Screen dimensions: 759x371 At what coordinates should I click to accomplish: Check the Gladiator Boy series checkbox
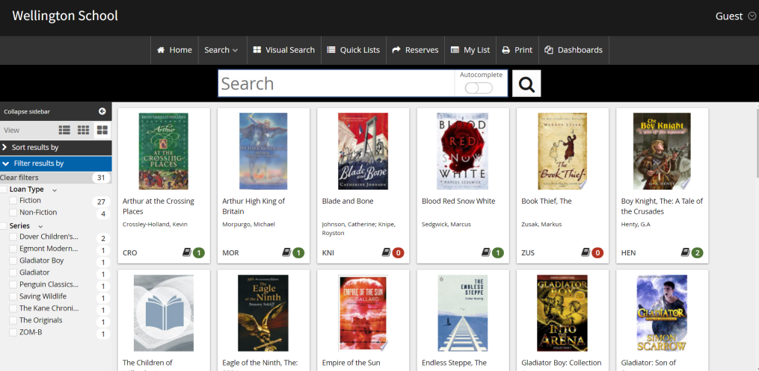(x=13, y=261)
